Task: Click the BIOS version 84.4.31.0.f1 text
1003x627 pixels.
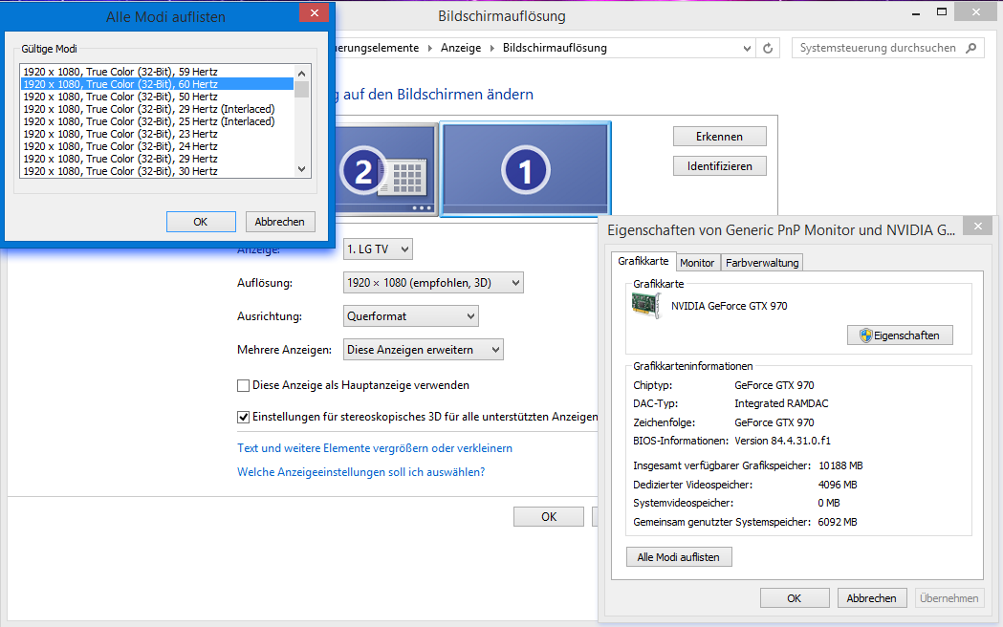Action: (x=783, y=441)
